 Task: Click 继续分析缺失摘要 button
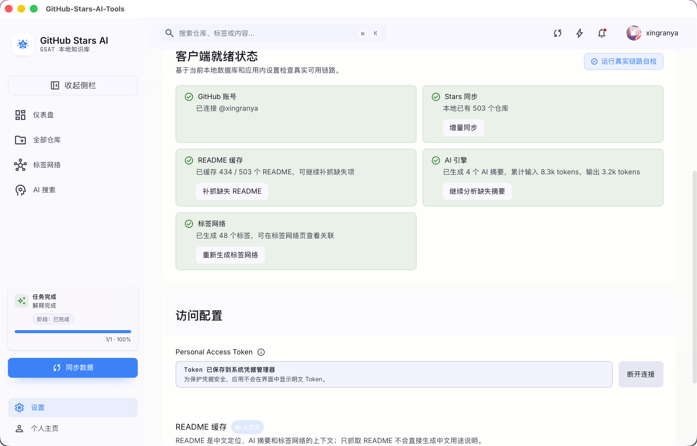(x=477, y=191)
